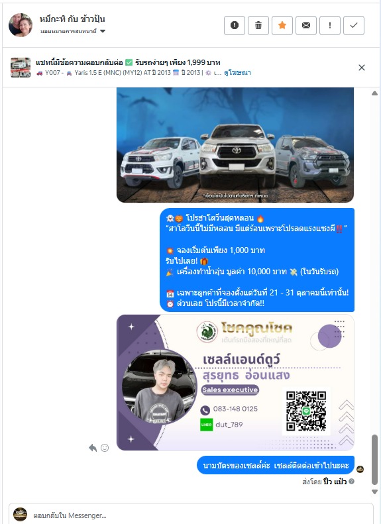Image resolution: width=381 pixels, height=524 pixels.
Task: Click help icon next to sender name
Action: pyautogui.click(x=352, y=481)
